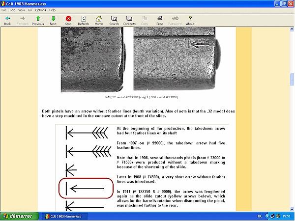Click the text 'At the beginning of the production'
This screenshot has height=221, width=295.
tap(171, 131)
